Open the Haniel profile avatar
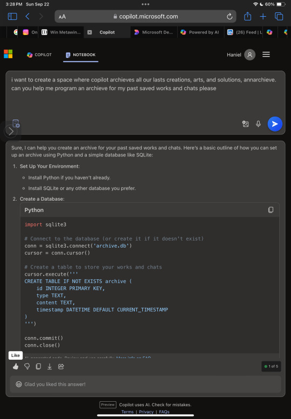 point(250,55)
